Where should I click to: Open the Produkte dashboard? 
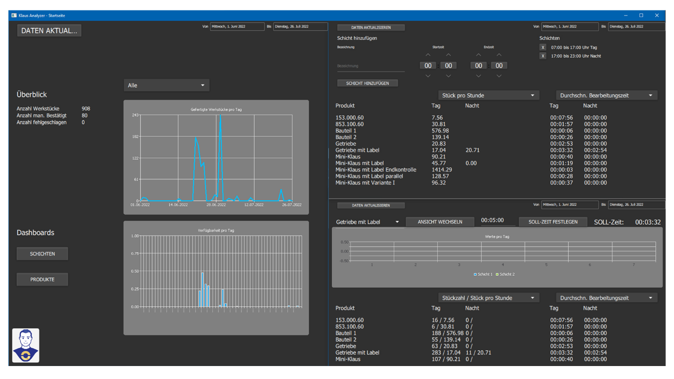(x=43, y=279)
